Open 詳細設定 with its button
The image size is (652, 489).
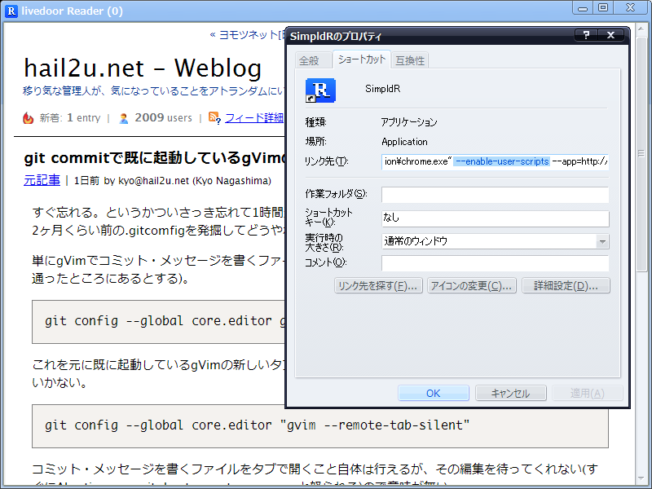(x=566, y=284)
